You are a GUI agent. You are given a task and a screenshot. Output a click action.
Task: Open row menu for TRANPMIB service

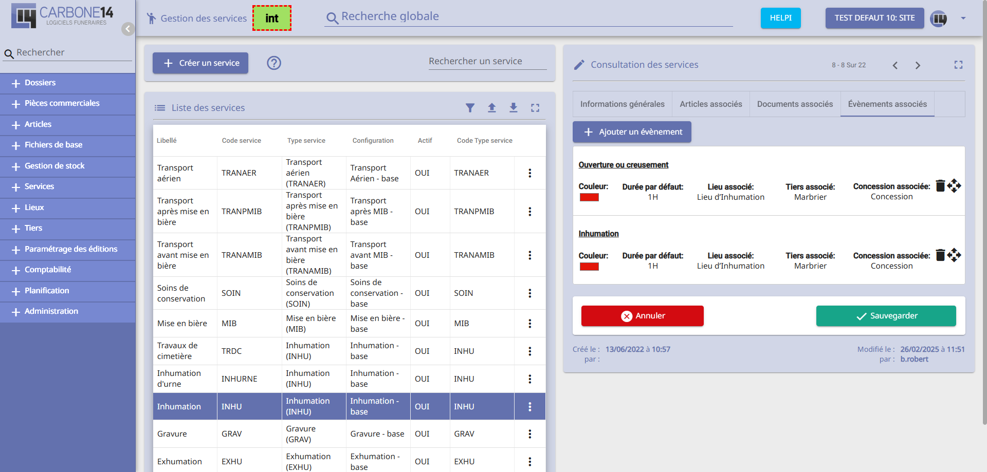click(x=529, y=212)
